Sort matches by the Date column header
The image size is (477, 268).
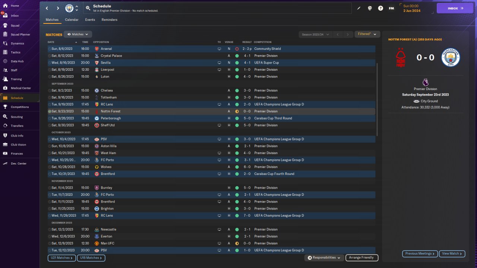[x=51, y=42]
